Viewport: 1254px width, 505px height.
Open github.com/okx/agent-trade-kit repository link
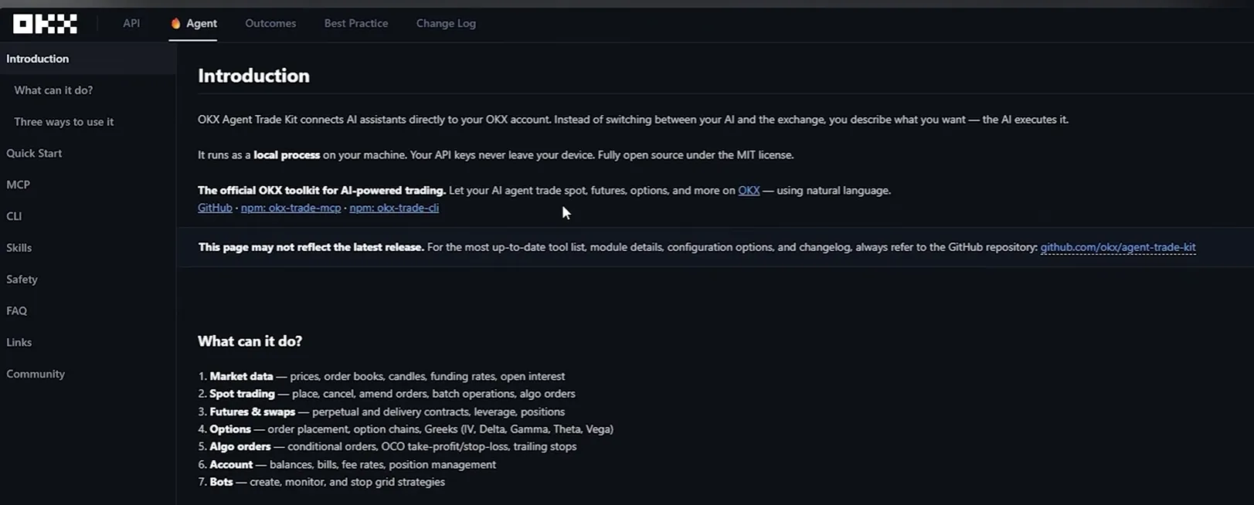[1118, 248]
